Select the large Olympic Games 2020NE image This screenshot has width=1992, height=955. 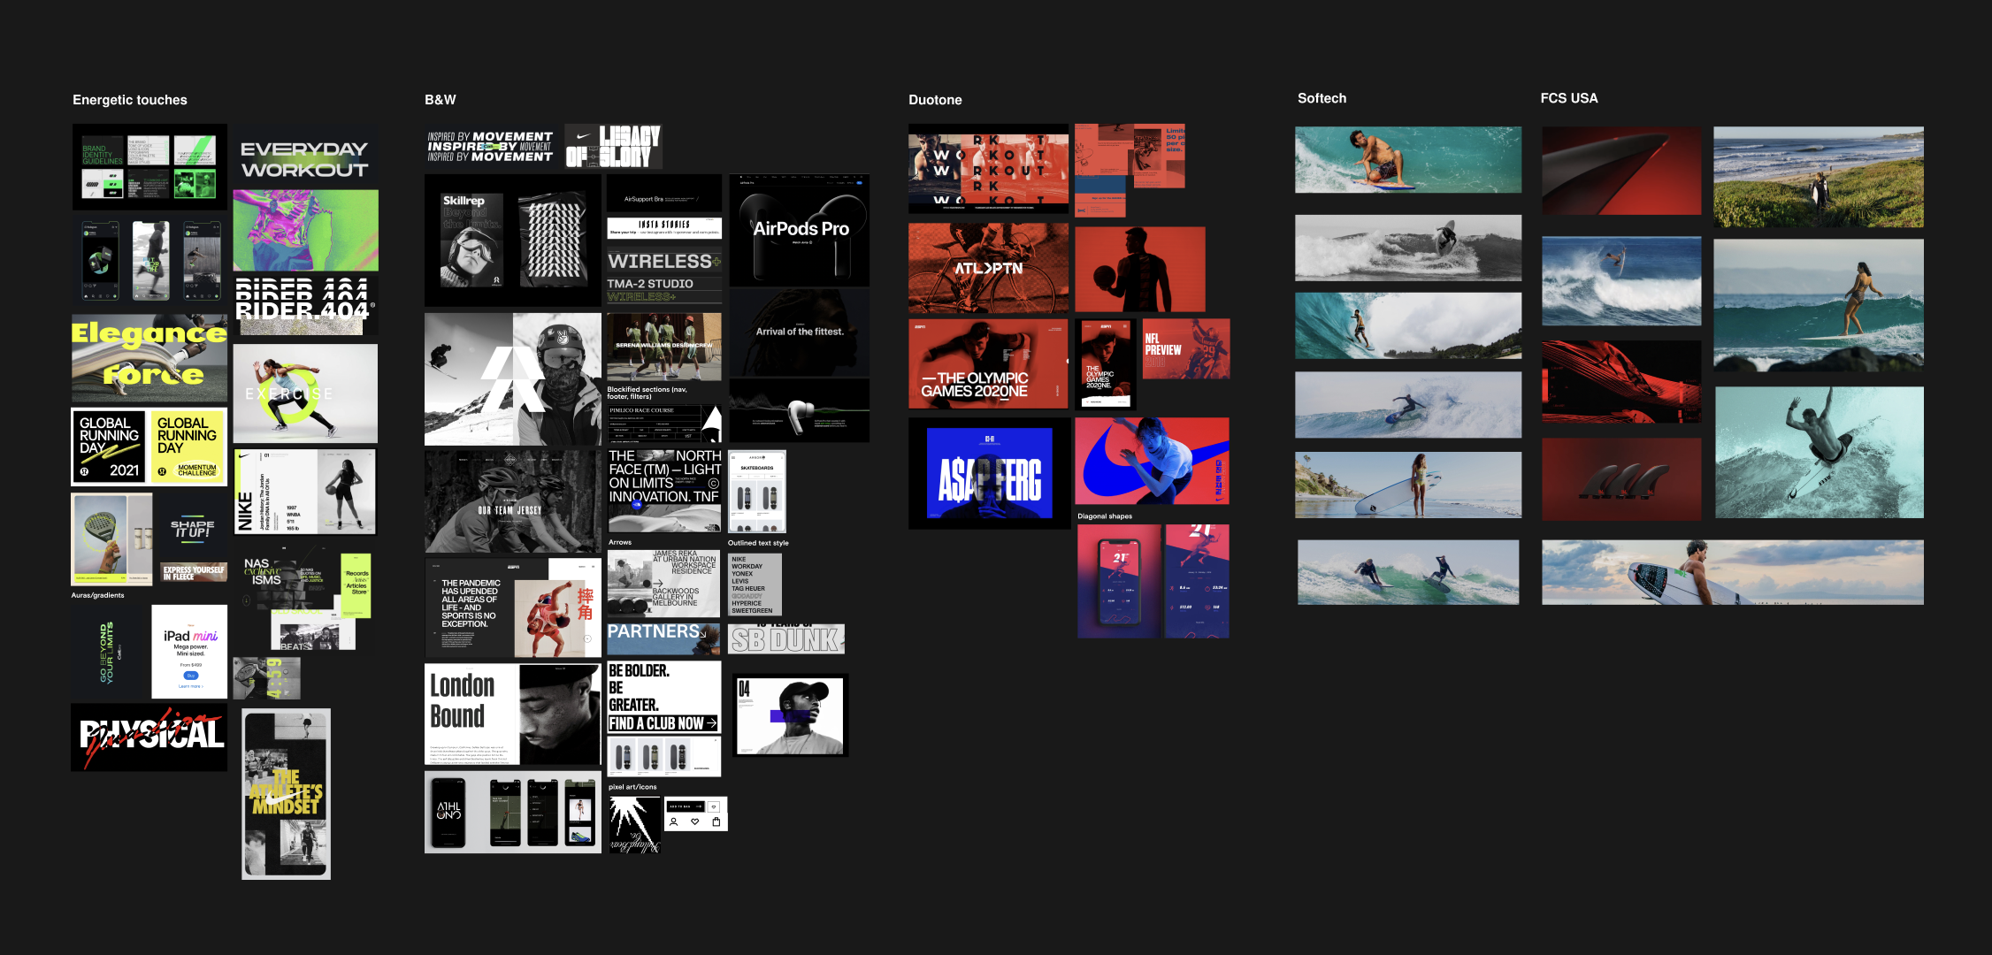tap(988, 363)
